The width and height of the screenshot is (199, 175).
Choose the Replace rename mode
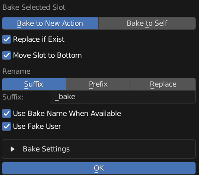163,84
